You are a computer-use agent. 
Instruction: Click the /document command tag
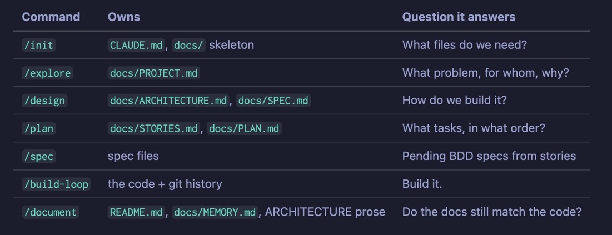click(51, 212)
